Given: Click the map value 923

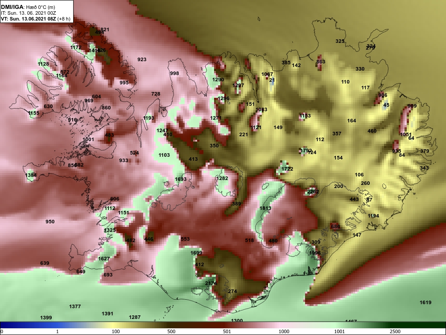Looking at the screenshot, I should [142, 59].
